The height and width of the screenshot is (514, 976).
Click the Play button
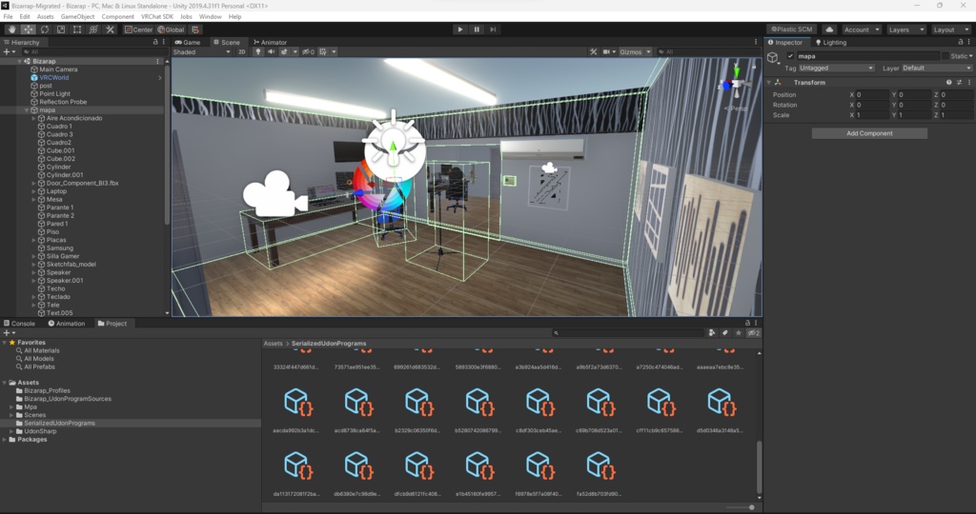pos(460,30)
